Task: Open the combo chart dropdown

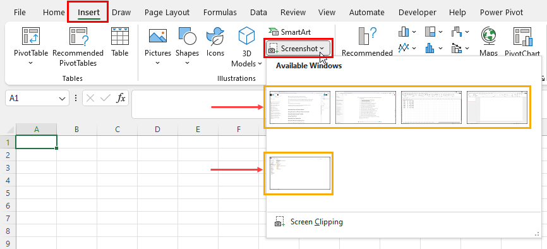Action: coord(467,47)
